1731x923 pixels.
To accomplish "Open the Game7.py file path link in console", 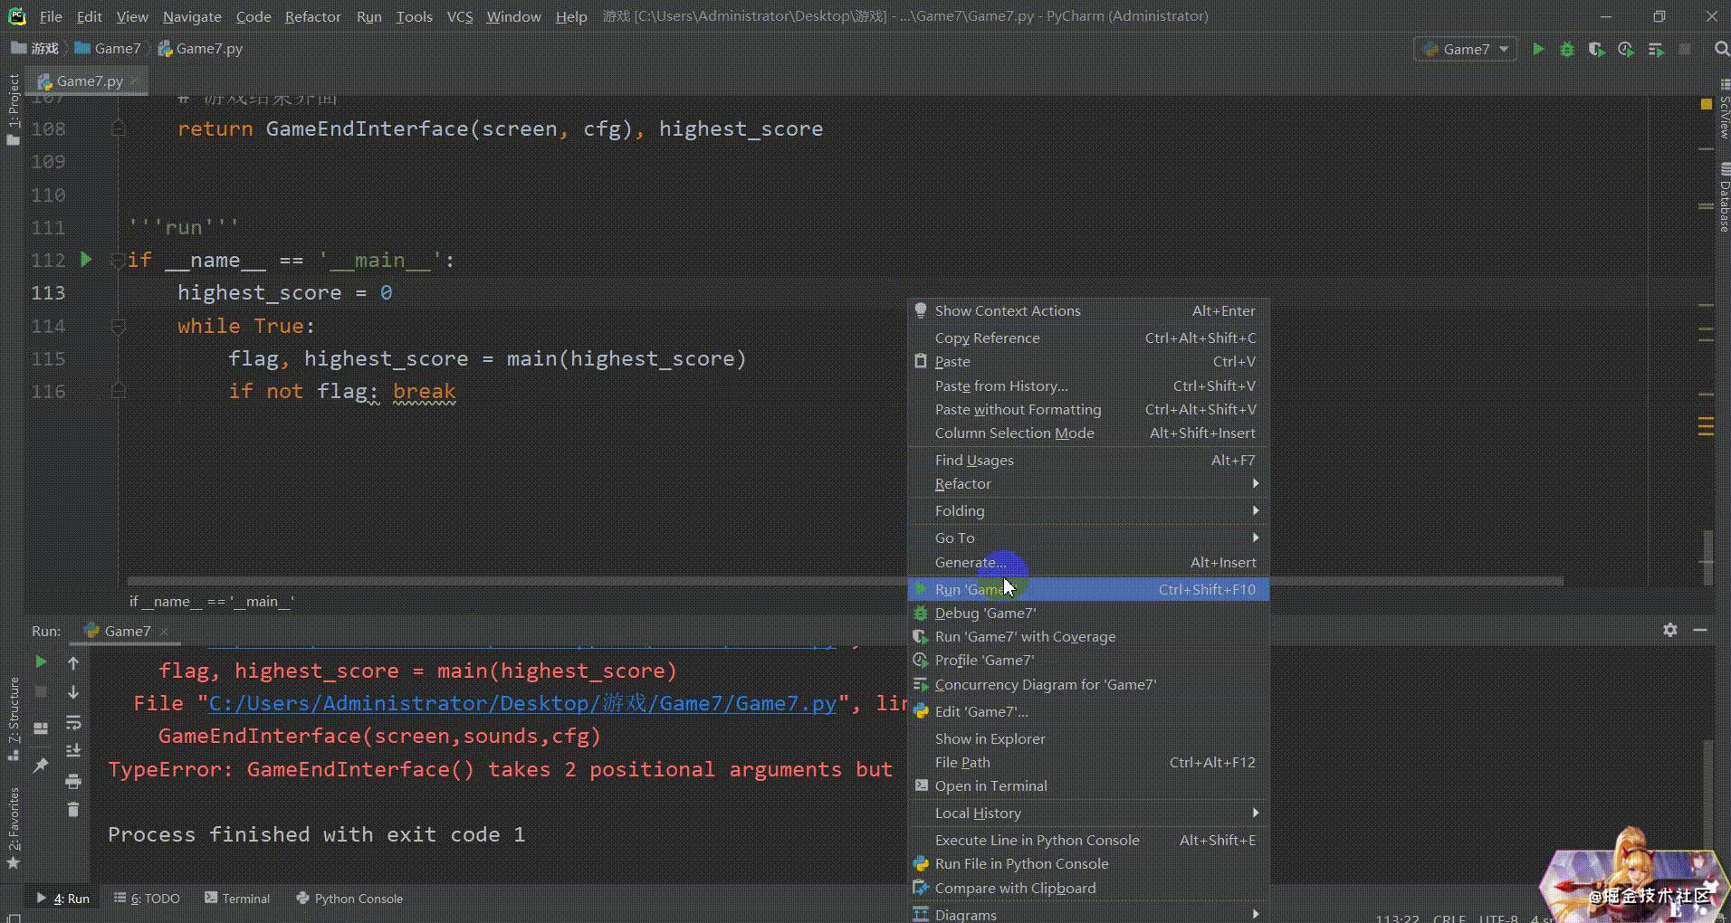I will point(521,704).
